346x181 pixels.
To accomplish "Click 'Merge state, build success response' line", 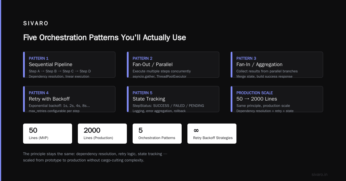I will 264,76.
